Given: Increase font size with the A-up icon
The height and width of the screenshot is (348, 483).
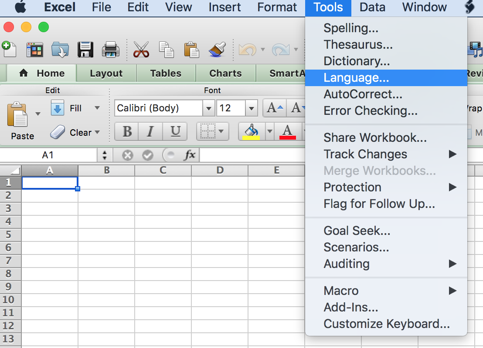Looking at the screenshot, I should [x=275, y=108].
